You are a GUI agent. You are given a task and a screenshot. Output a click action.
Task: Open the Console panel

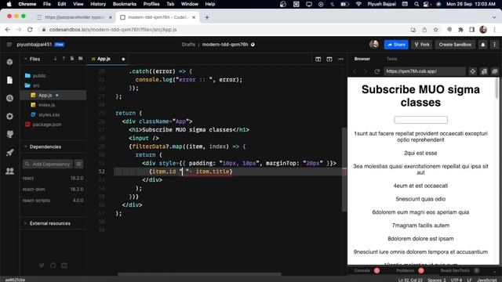tap(362, 270)
